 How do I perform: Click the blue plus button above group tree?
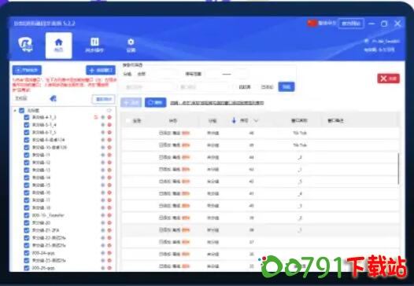(x=101, y=70)
